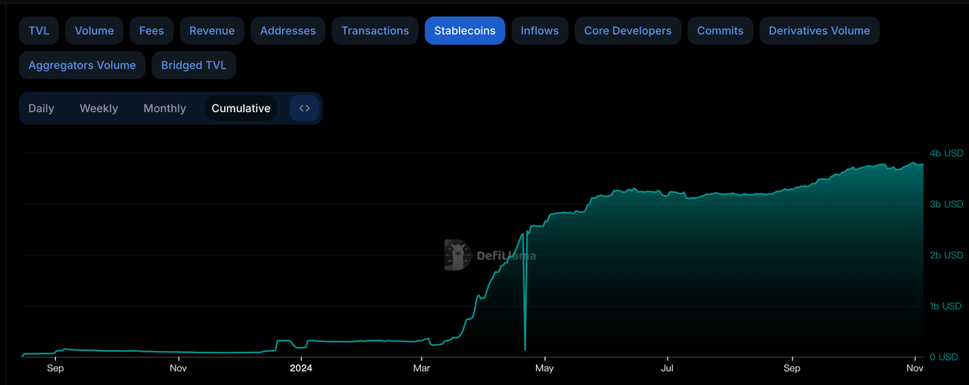Switch to the Inflows tab
Image resolution: width=969 pixels, height=385 pixels.
click(x=540, y=31)
